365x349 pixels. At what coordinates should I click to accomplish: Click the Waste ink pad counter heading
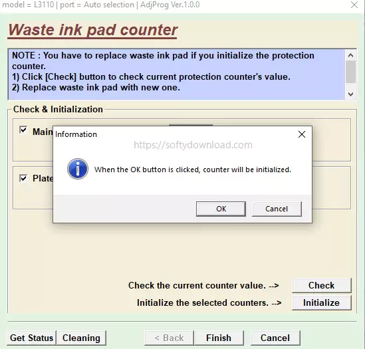[92, 31]
